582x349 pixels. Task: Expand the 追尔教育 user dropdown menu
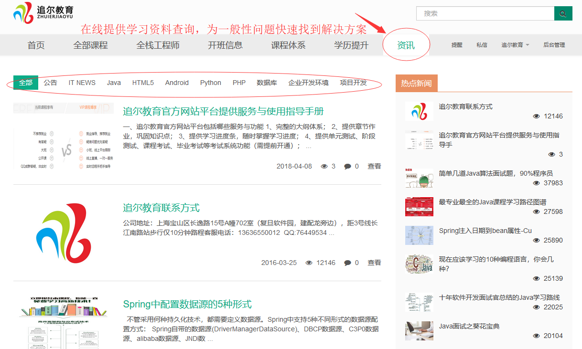point(515,45)
